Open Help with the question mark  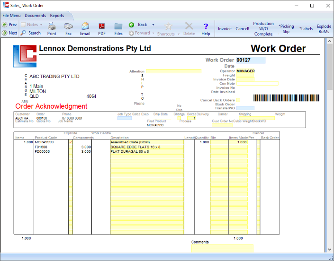[x=206, y=26]
